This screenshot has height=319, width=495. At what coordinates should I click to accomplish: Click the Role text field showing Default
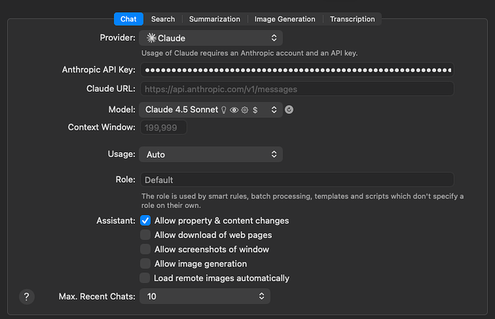point(297,180)
